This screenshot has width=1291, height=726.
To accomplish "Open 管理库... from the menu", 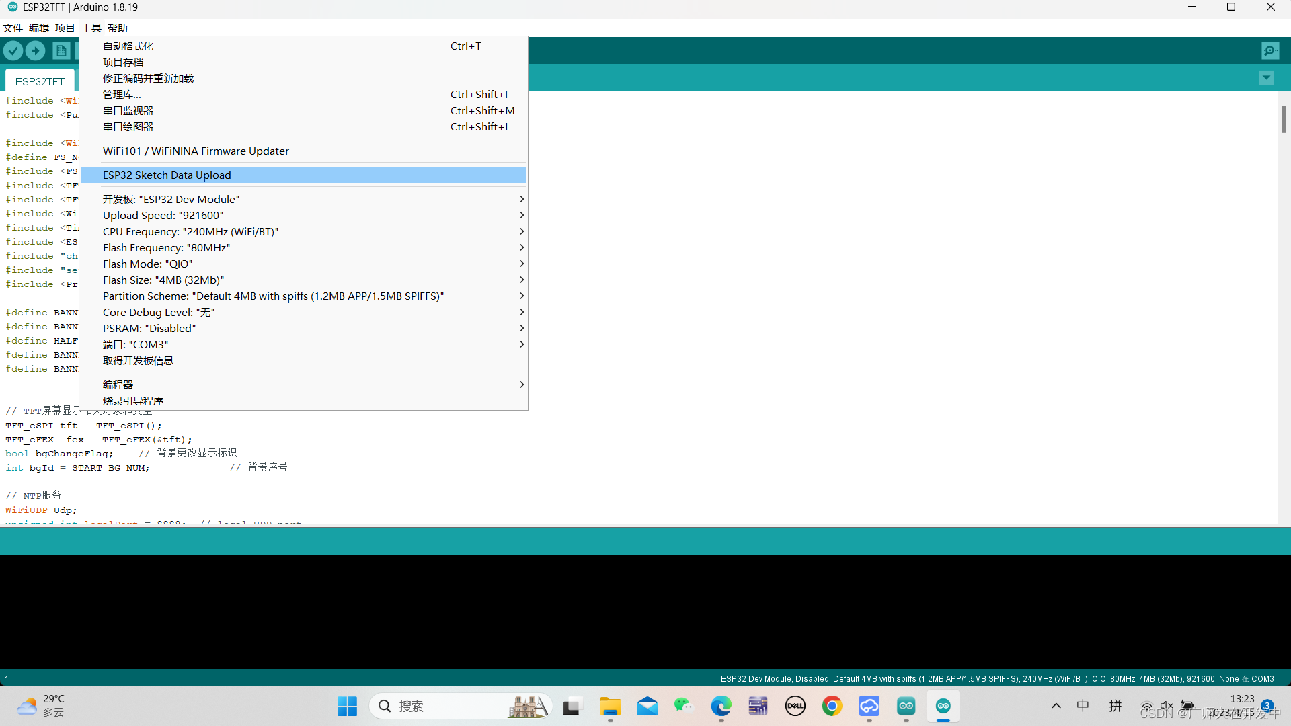I will point(303,94).
